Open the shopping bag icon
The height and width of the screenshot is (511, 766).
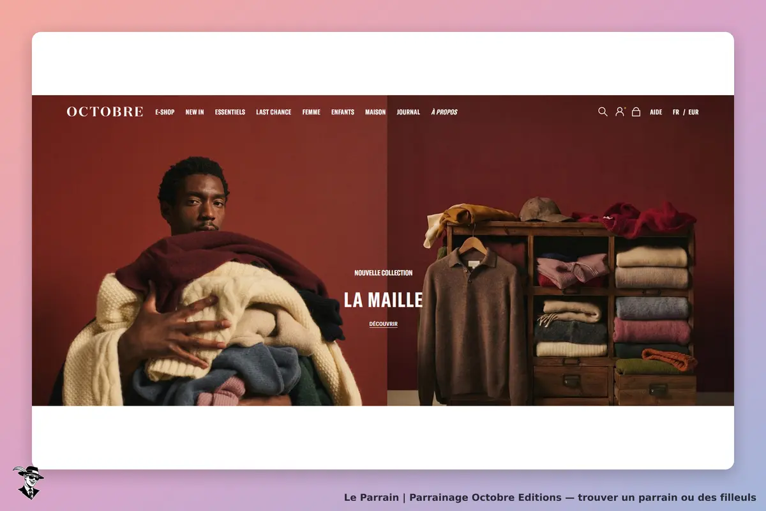coord(636,112)
